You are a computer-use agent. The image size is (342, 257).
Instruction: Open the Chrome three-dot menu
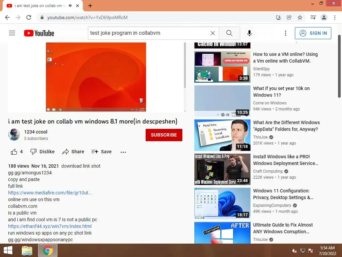335,17
